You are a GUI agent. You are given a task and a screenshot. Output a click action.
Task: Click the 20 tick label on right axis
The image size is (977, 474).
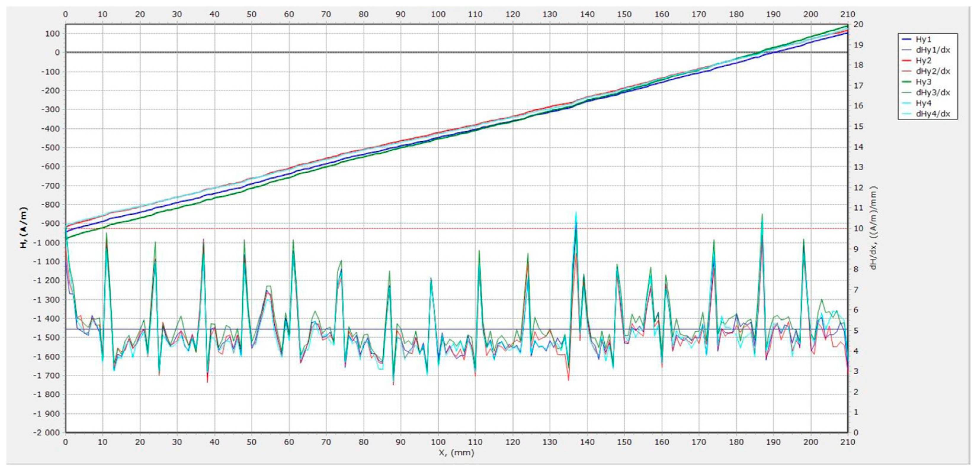coord(858,24)
